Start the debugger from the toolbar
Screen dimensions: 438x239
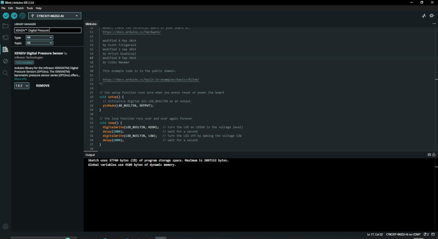click(x=22, y=16)
